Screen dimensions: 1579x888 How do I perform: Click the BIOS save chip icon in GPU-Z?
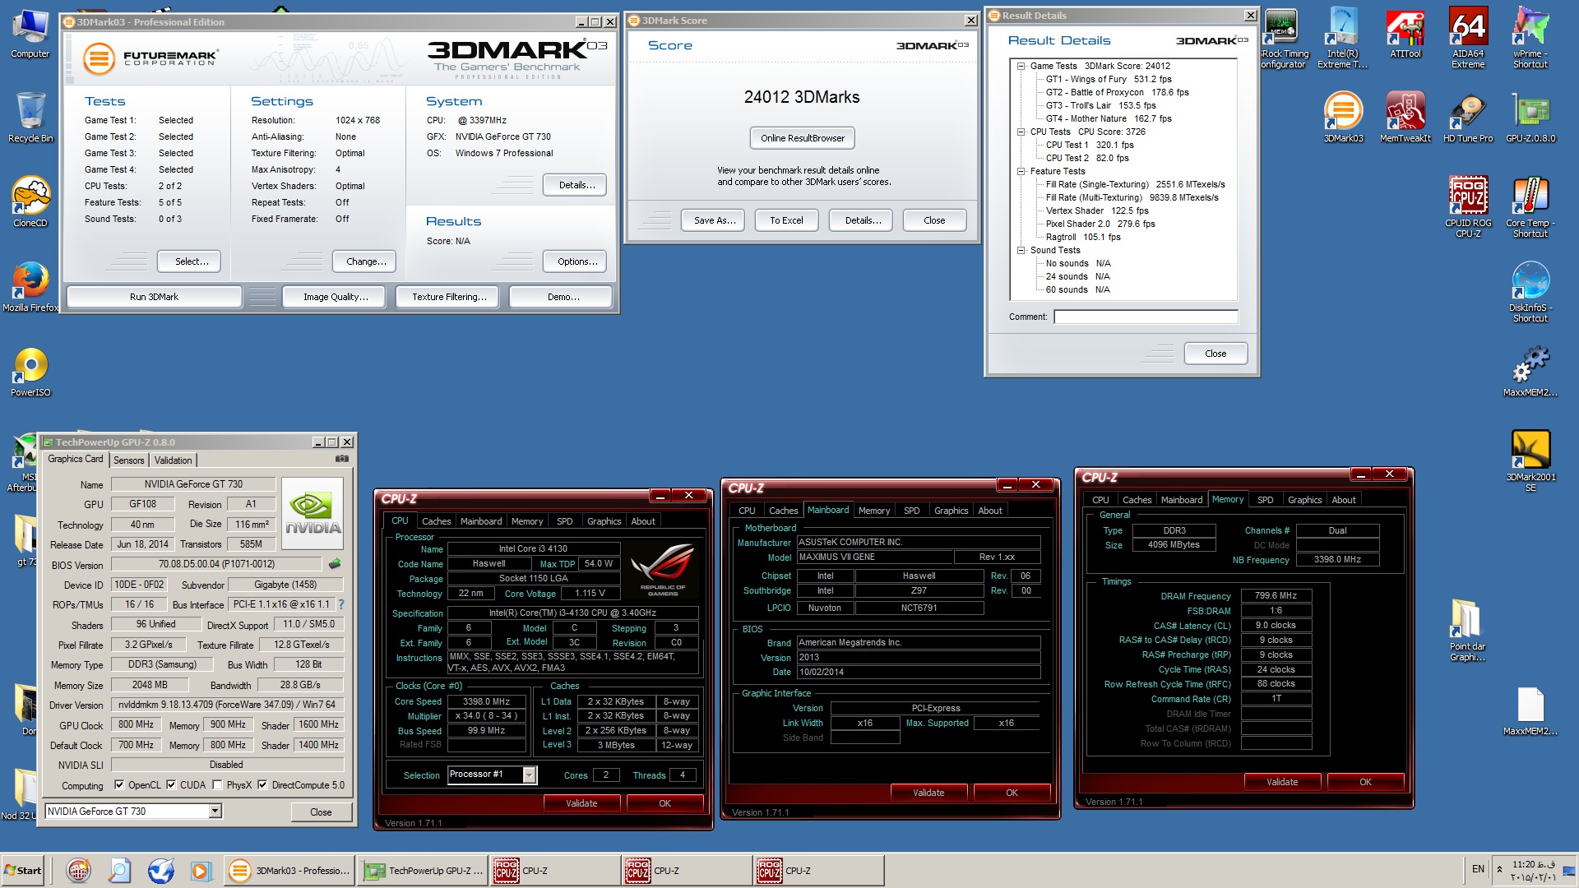[334, 564]
